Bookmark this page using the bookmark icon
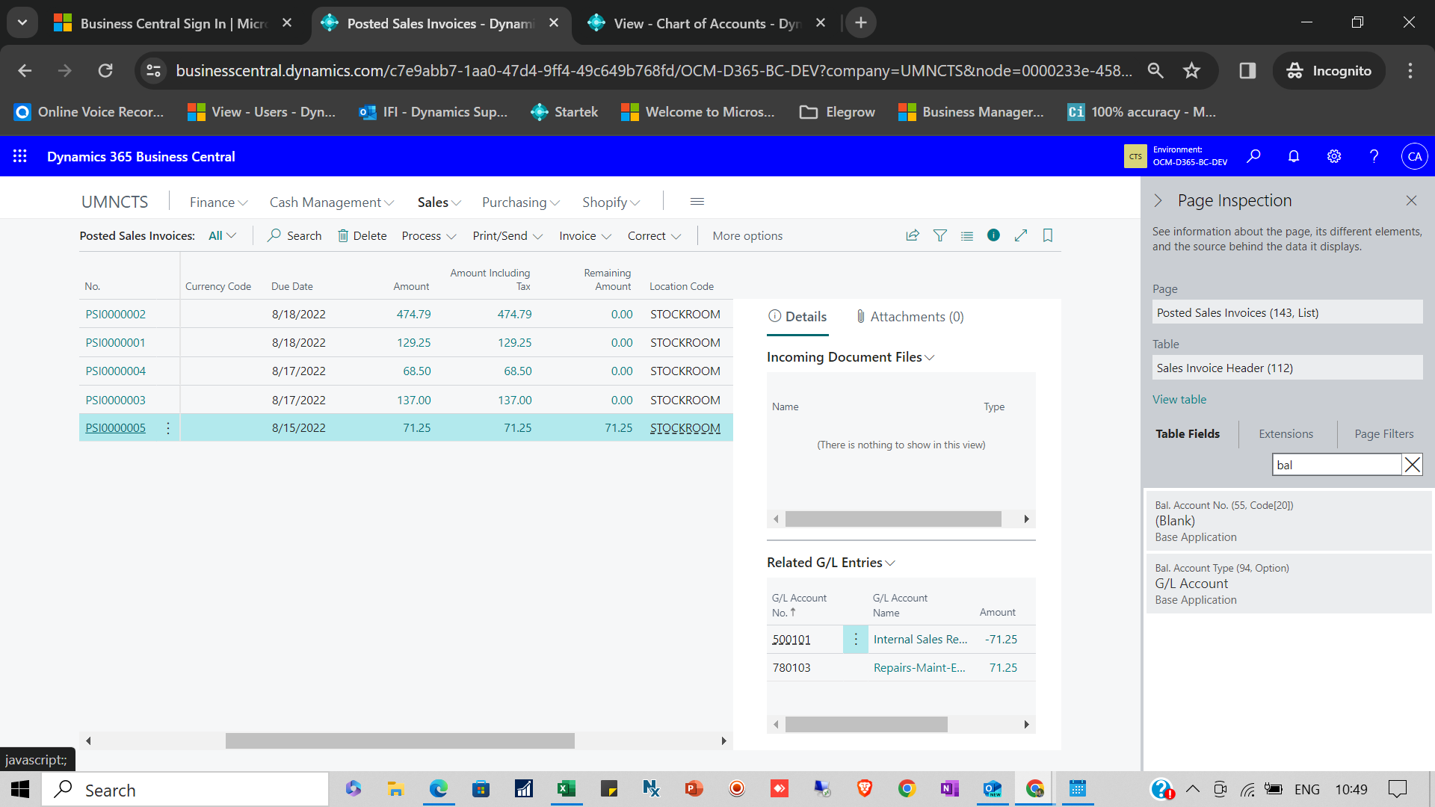 (1046, 235)
